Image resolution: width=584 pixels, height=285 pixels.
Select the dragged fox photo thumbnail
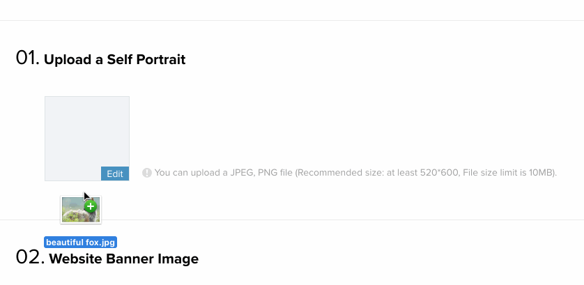[81, 210]
